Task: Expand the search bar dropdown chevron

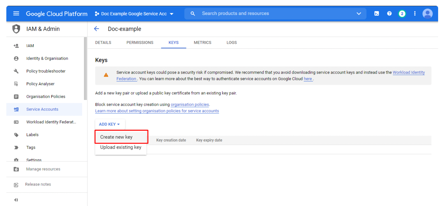Action: (359, 14)
